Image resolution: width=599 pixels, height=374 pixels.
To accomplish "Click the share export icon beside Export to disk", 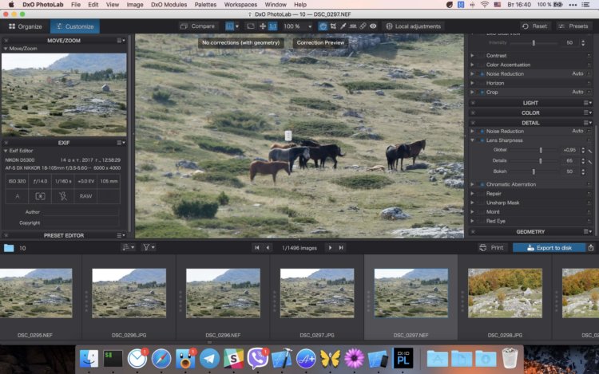I will [591, 248].
